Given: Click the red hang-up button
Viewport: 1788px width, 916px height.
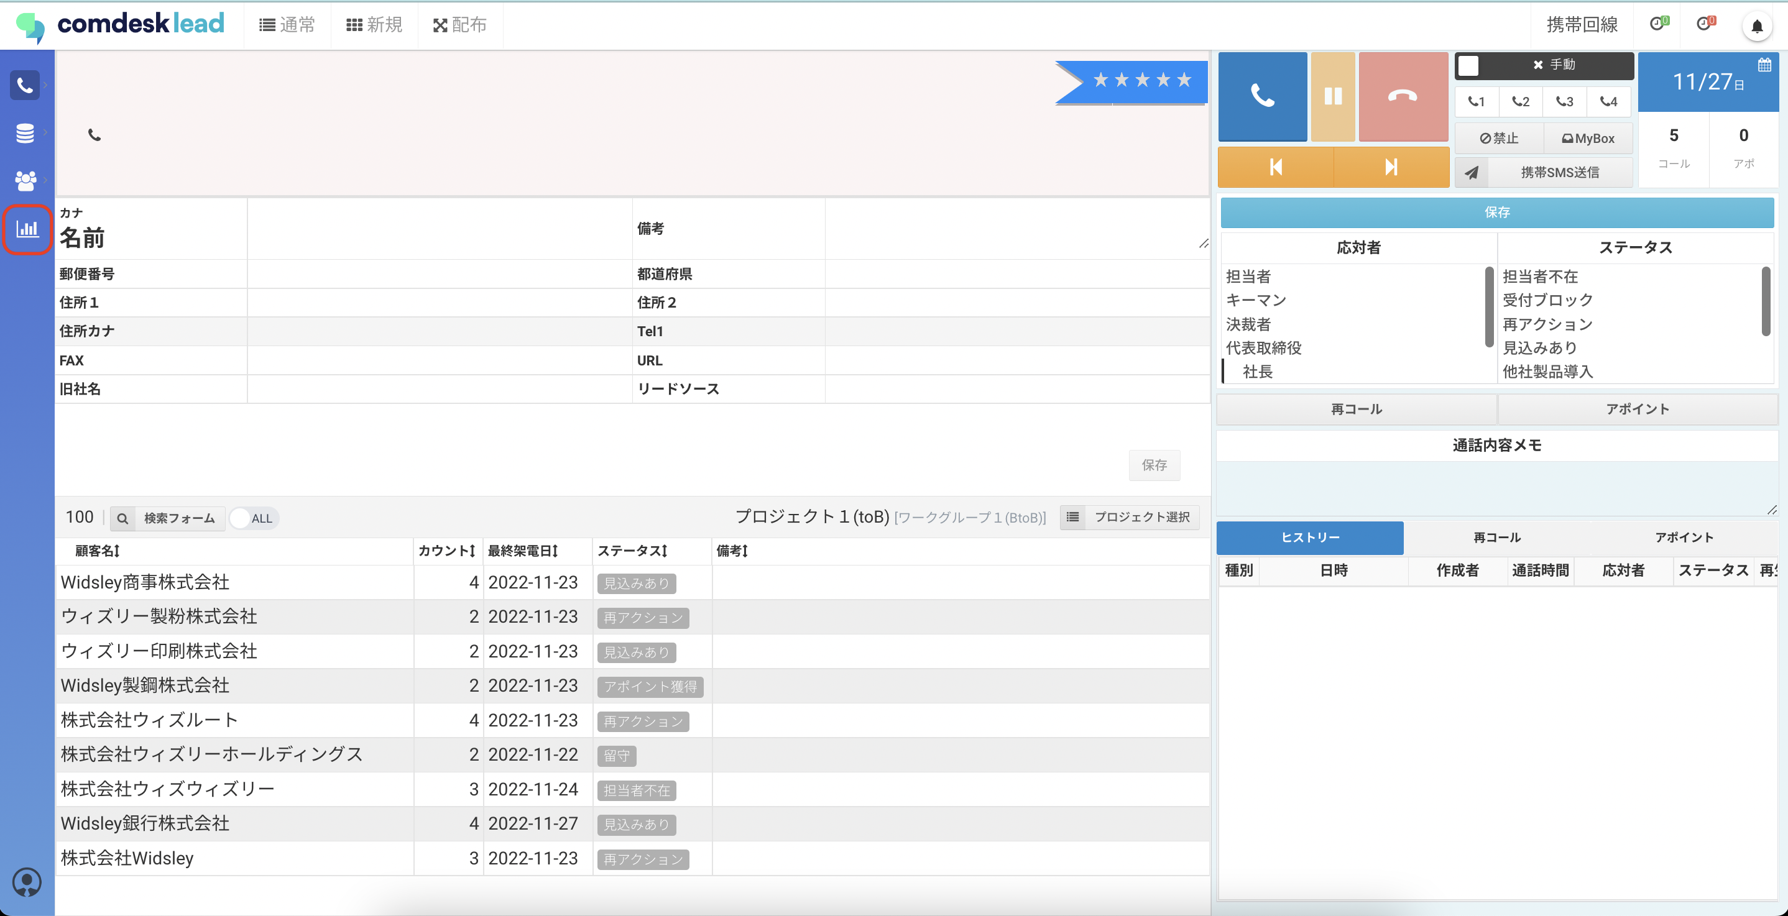Looking at the screenshot, I should [x=1402, y=96].
